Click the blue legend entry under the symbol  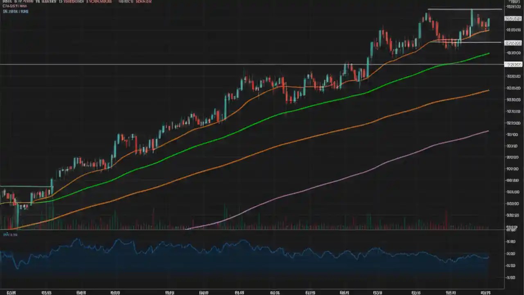(16, 11)
